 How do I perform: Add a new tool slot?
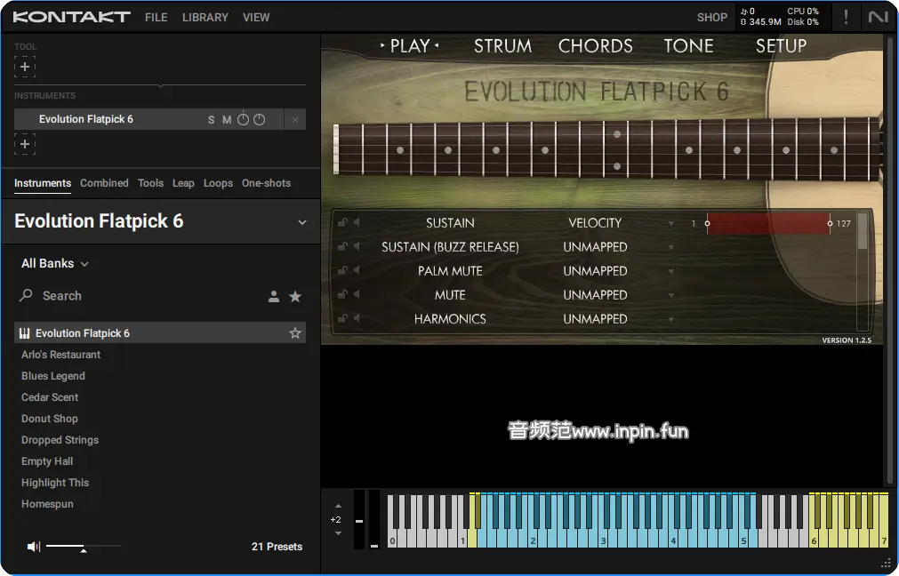(x=25, y=67)
